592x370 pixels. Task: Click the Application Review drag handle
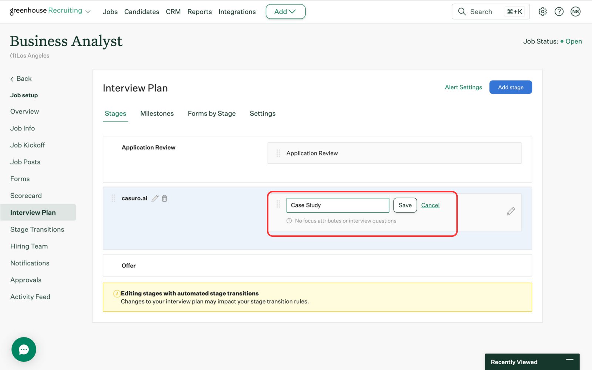tap(278, 153)
